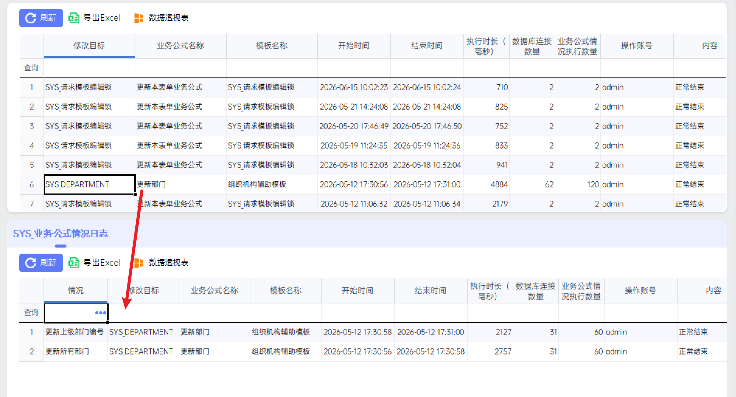Export the upper table via 导出Excel

coord(95,18)
